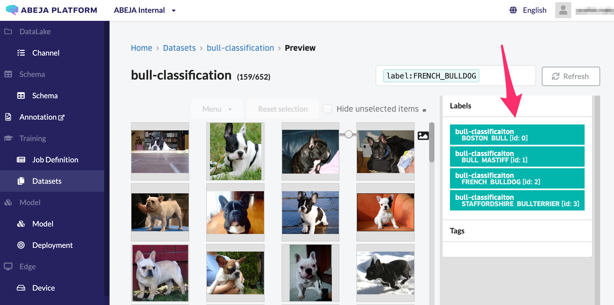
Task: Open Job Definition in the sidebar
Action: 52,160
